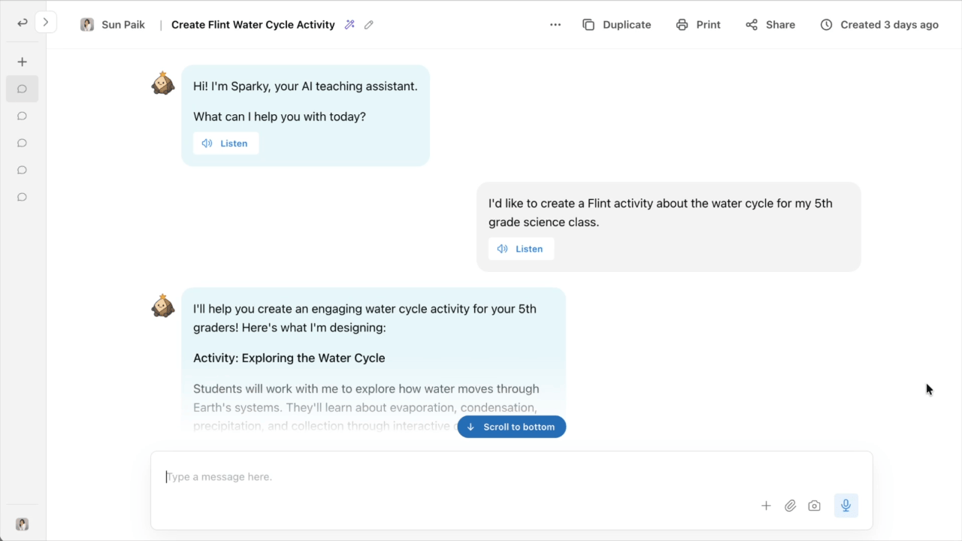Click the camera icon in the message box
This screenshot has width=962, height=541.
[814, 506]
